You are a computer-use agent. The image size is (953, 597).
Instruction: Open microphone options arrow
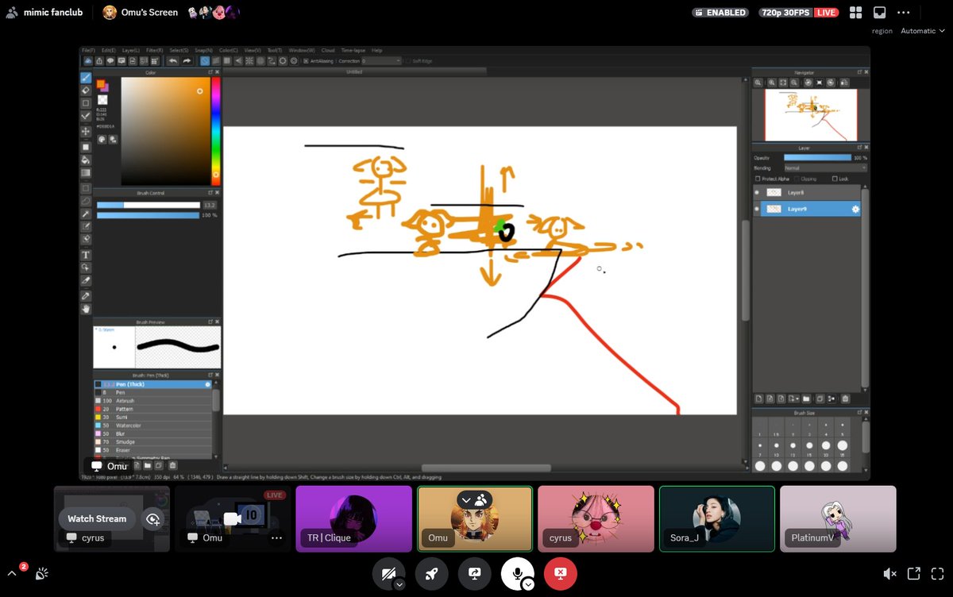coord(528,584)
